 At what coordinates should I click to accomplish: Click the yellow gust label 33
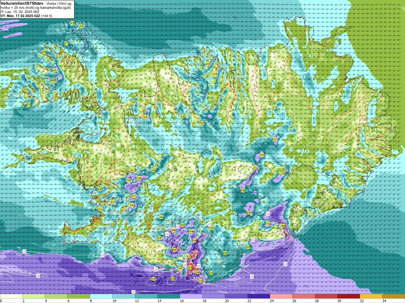point(201,281)
